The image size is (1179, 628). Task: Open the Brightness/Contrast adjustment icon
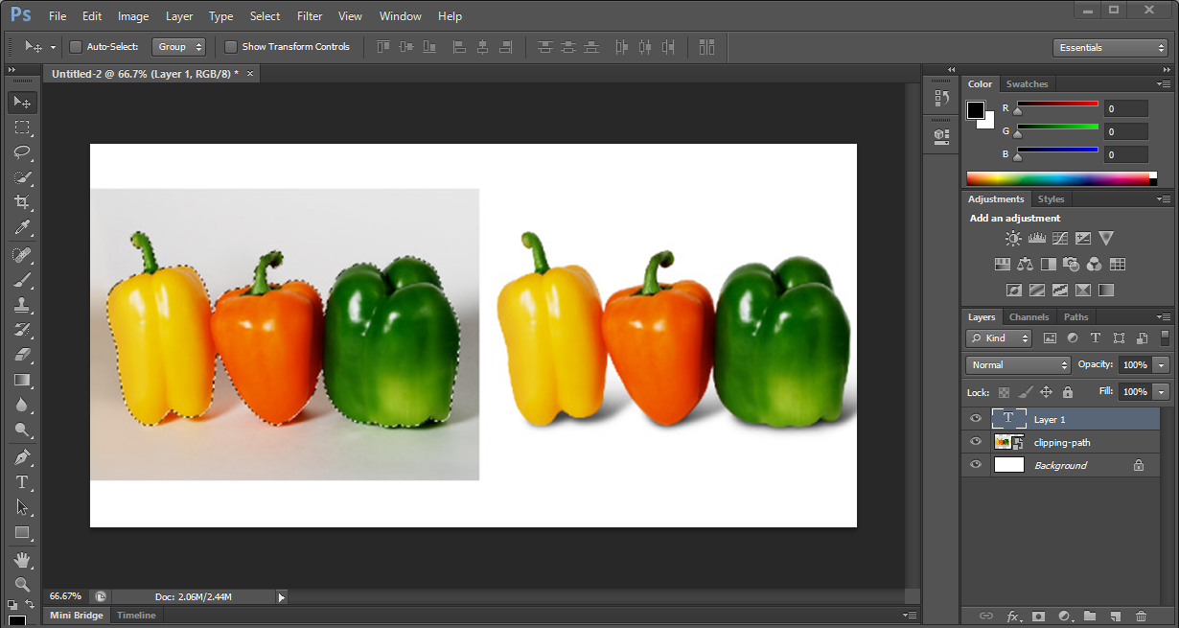1013,238
